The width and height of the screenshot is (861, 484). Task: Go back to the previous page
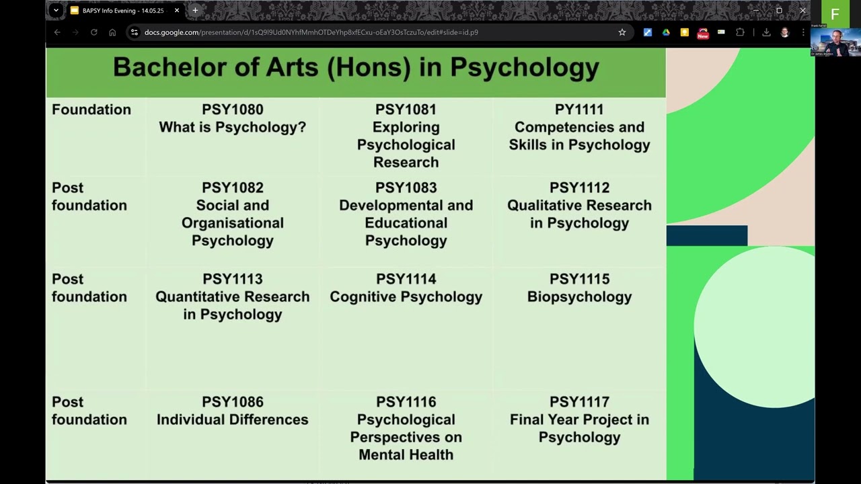point(57,32)
